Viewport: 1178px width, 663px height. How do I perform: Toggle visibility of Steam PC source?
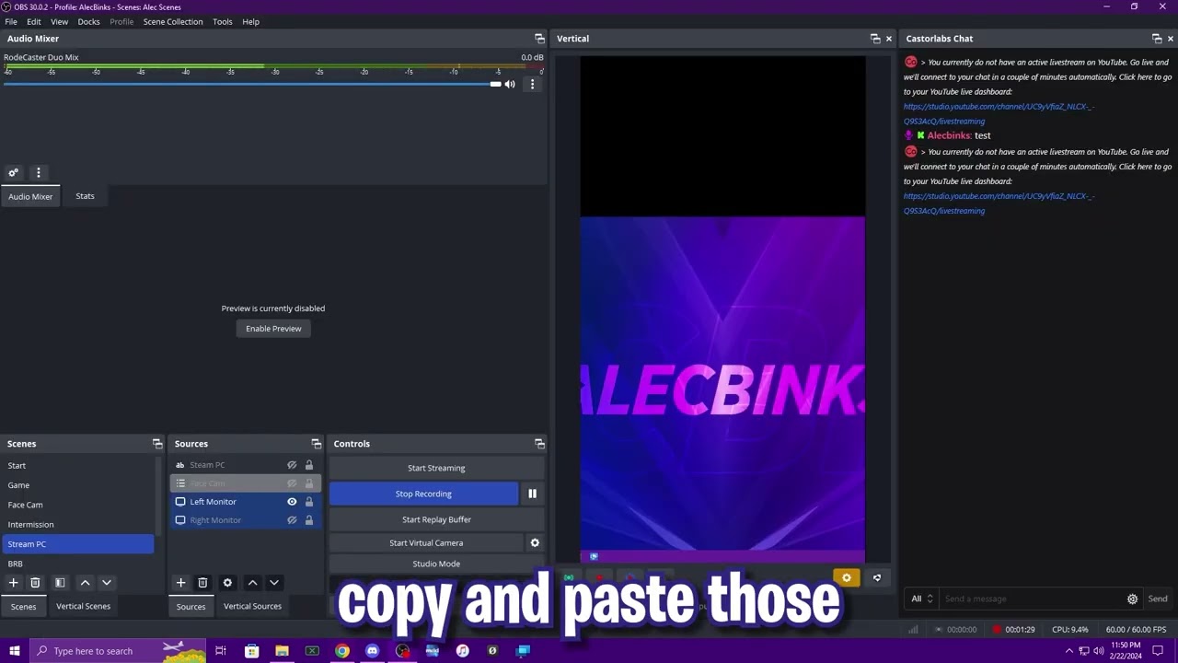[292, 465]
